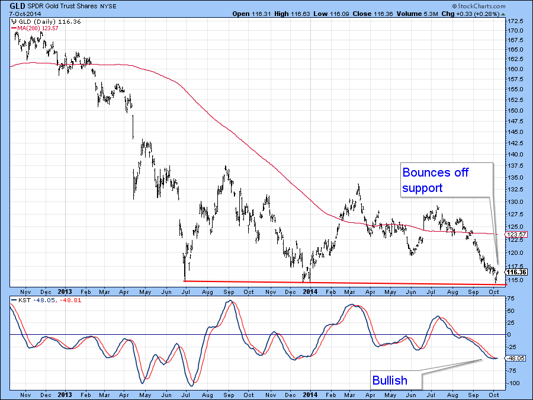Screen dimensions: 533x400
Task: Click the GLD ticker symbol in the header
Action: 17,6
